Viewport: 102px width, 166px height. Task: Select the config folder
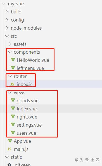(17, 20)
